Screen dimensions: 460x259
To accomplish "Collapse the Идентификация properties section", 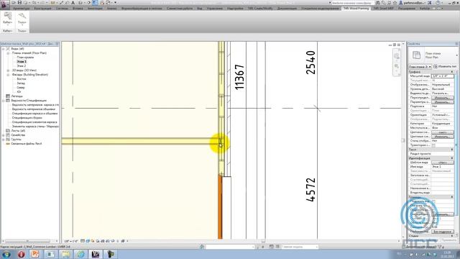I will (452, 158).
